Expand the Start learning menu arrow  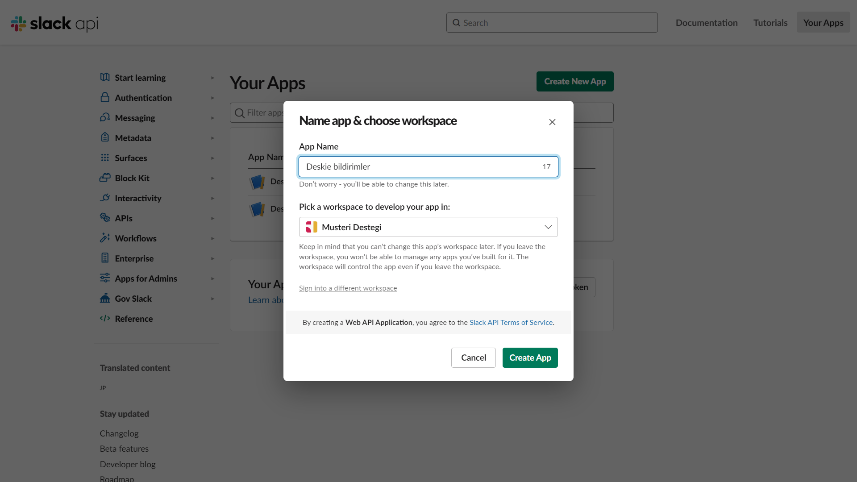pyautogui.click(x=212, y=78)
